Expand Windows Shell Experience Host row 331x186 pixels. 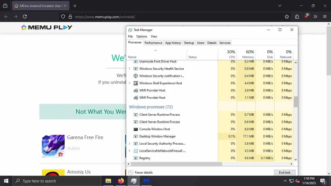[x=130, y=83]
